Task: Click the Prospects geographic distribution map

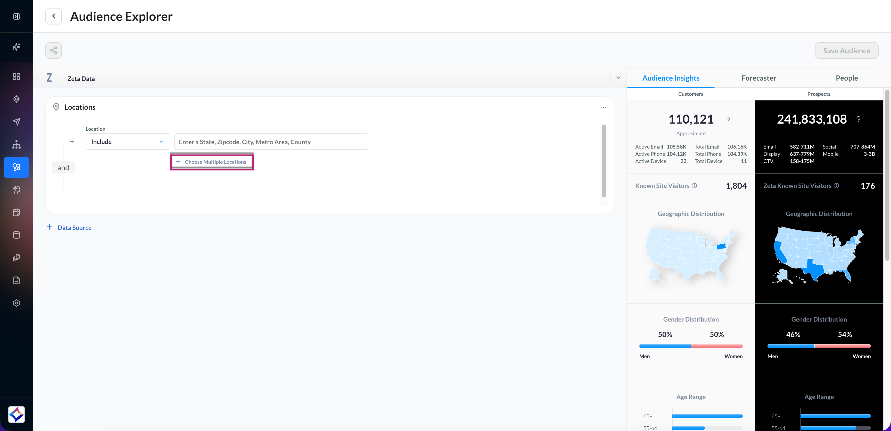Action: click(818, 256)
